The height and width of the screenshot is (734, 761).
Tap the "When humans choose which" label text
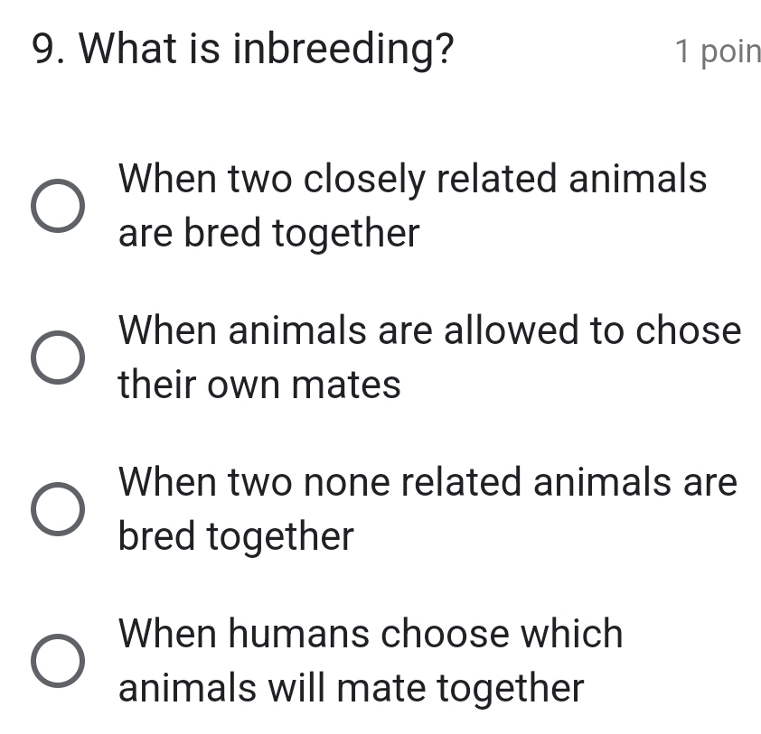[x=371, y=633]
